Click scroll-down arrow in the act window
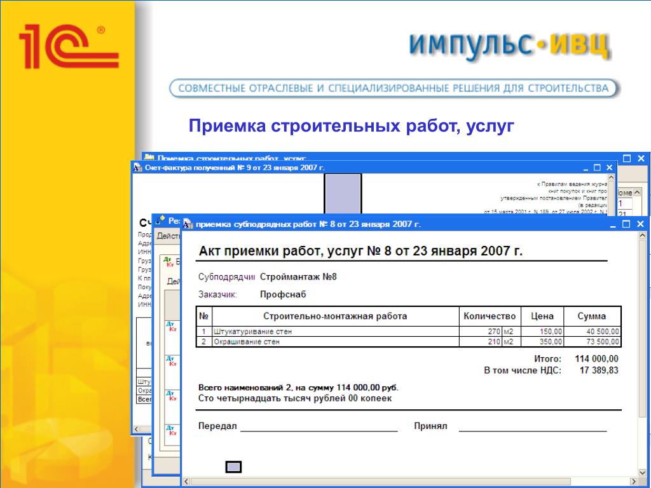The image size is (651, 488). [643, 473]
